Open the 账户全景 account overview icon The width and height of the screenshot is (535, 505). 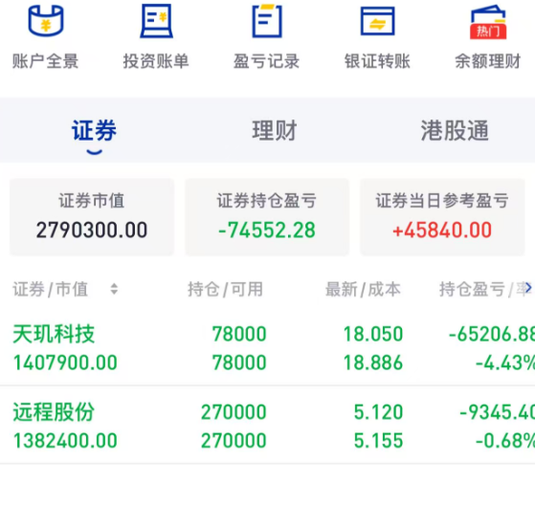click(46, 20)
